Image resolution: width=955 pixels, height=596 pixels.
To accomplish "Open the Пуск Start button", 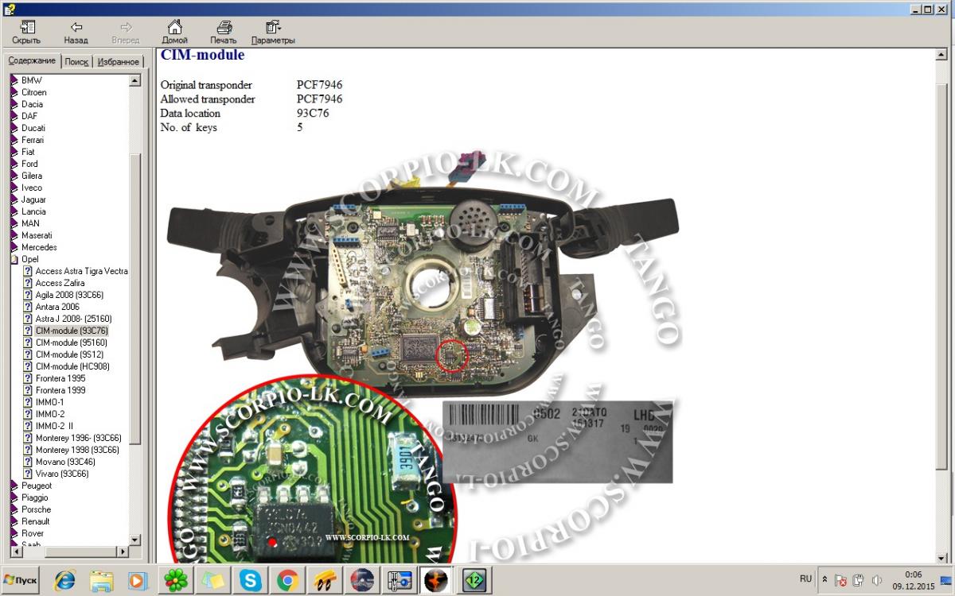I will [x=21, y=580].
